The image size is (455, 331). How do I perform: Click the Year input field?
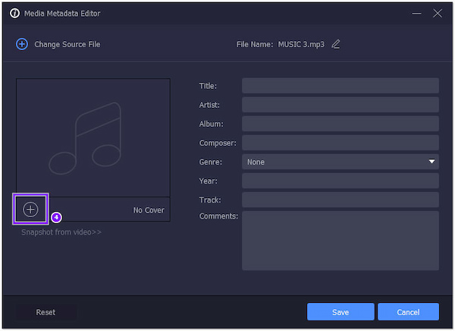[340, 181]
